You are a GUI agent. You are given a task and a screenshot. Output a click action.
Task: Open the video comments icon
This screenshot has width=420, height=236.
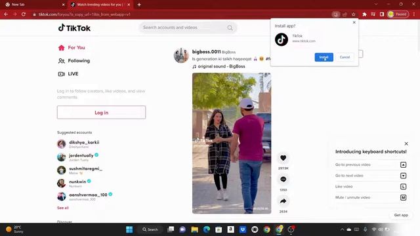click(x=283, y=179)
